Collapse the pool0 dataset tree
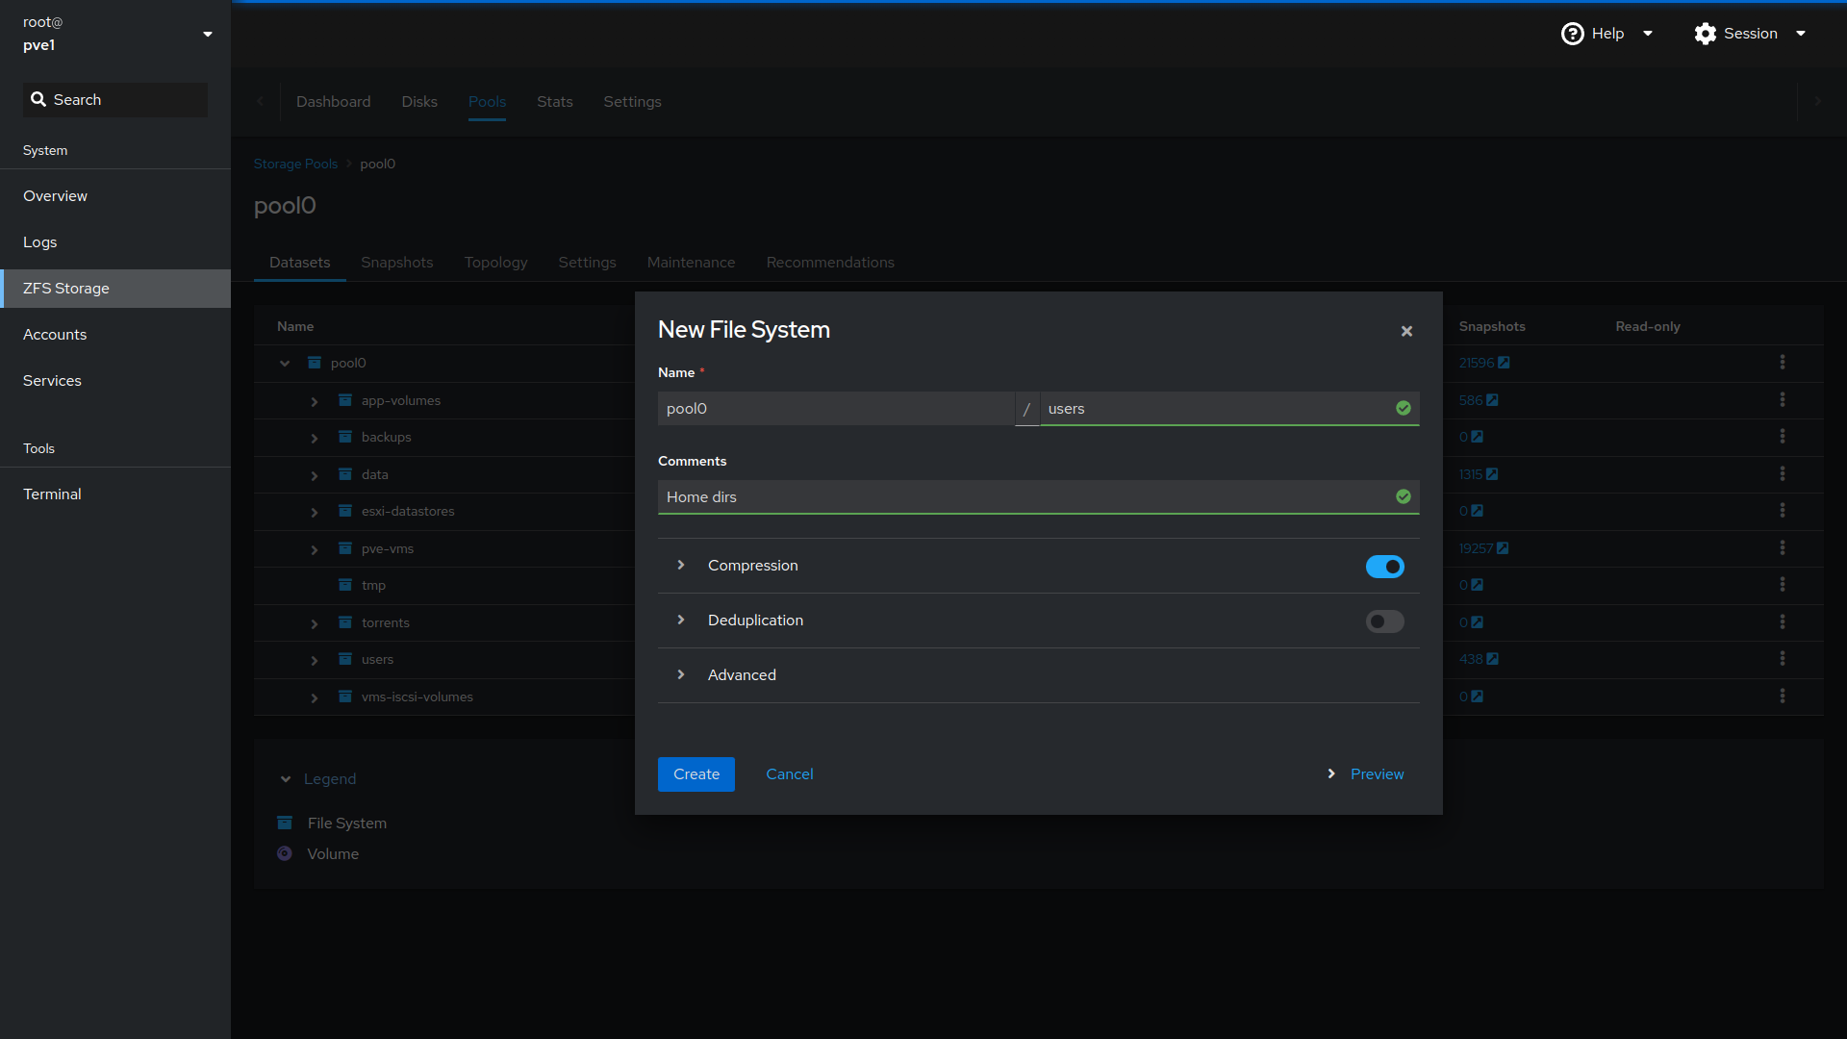Screen dimensions: 1847x1039 (285, 364)
